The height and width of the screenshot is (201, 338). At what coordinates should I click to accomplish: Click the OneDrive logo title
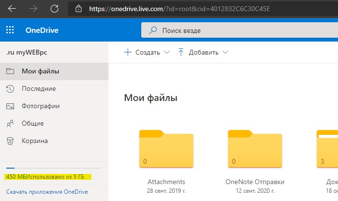(42, 30)
